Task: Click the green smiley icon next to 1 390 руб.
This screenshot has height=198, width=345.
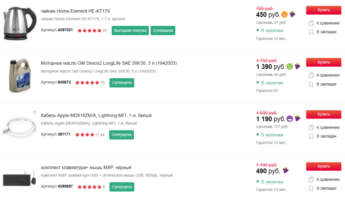Action: click(x=290, y=67)
